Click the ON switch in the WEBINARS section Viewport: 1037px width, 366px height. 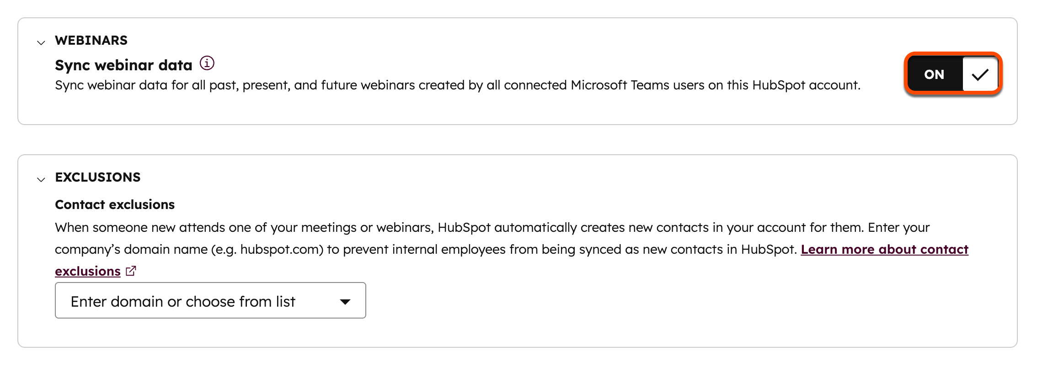point(935,73)
